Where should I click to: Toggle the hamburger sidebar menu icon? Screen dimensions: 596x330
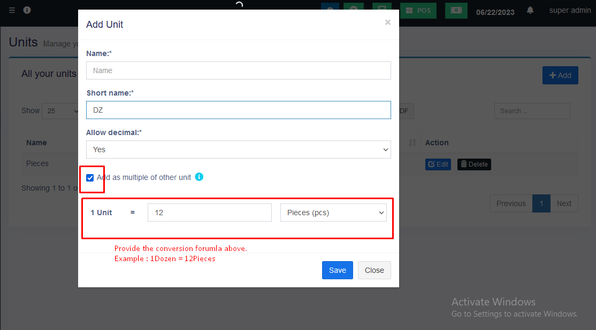coord(12,10)
